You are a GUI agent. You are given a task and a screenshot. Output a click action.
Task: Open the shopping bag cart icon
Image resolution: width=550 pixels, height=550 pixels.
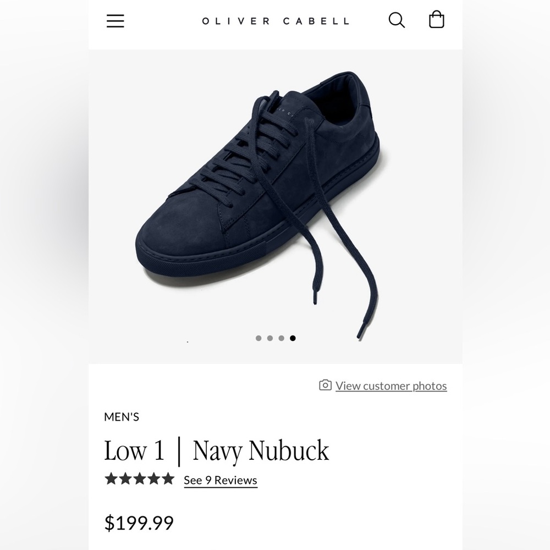[436, 20]
